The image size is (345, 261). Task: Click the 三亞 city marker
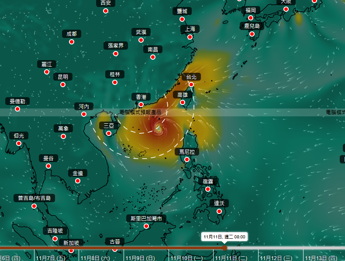(x=109, y=133)
